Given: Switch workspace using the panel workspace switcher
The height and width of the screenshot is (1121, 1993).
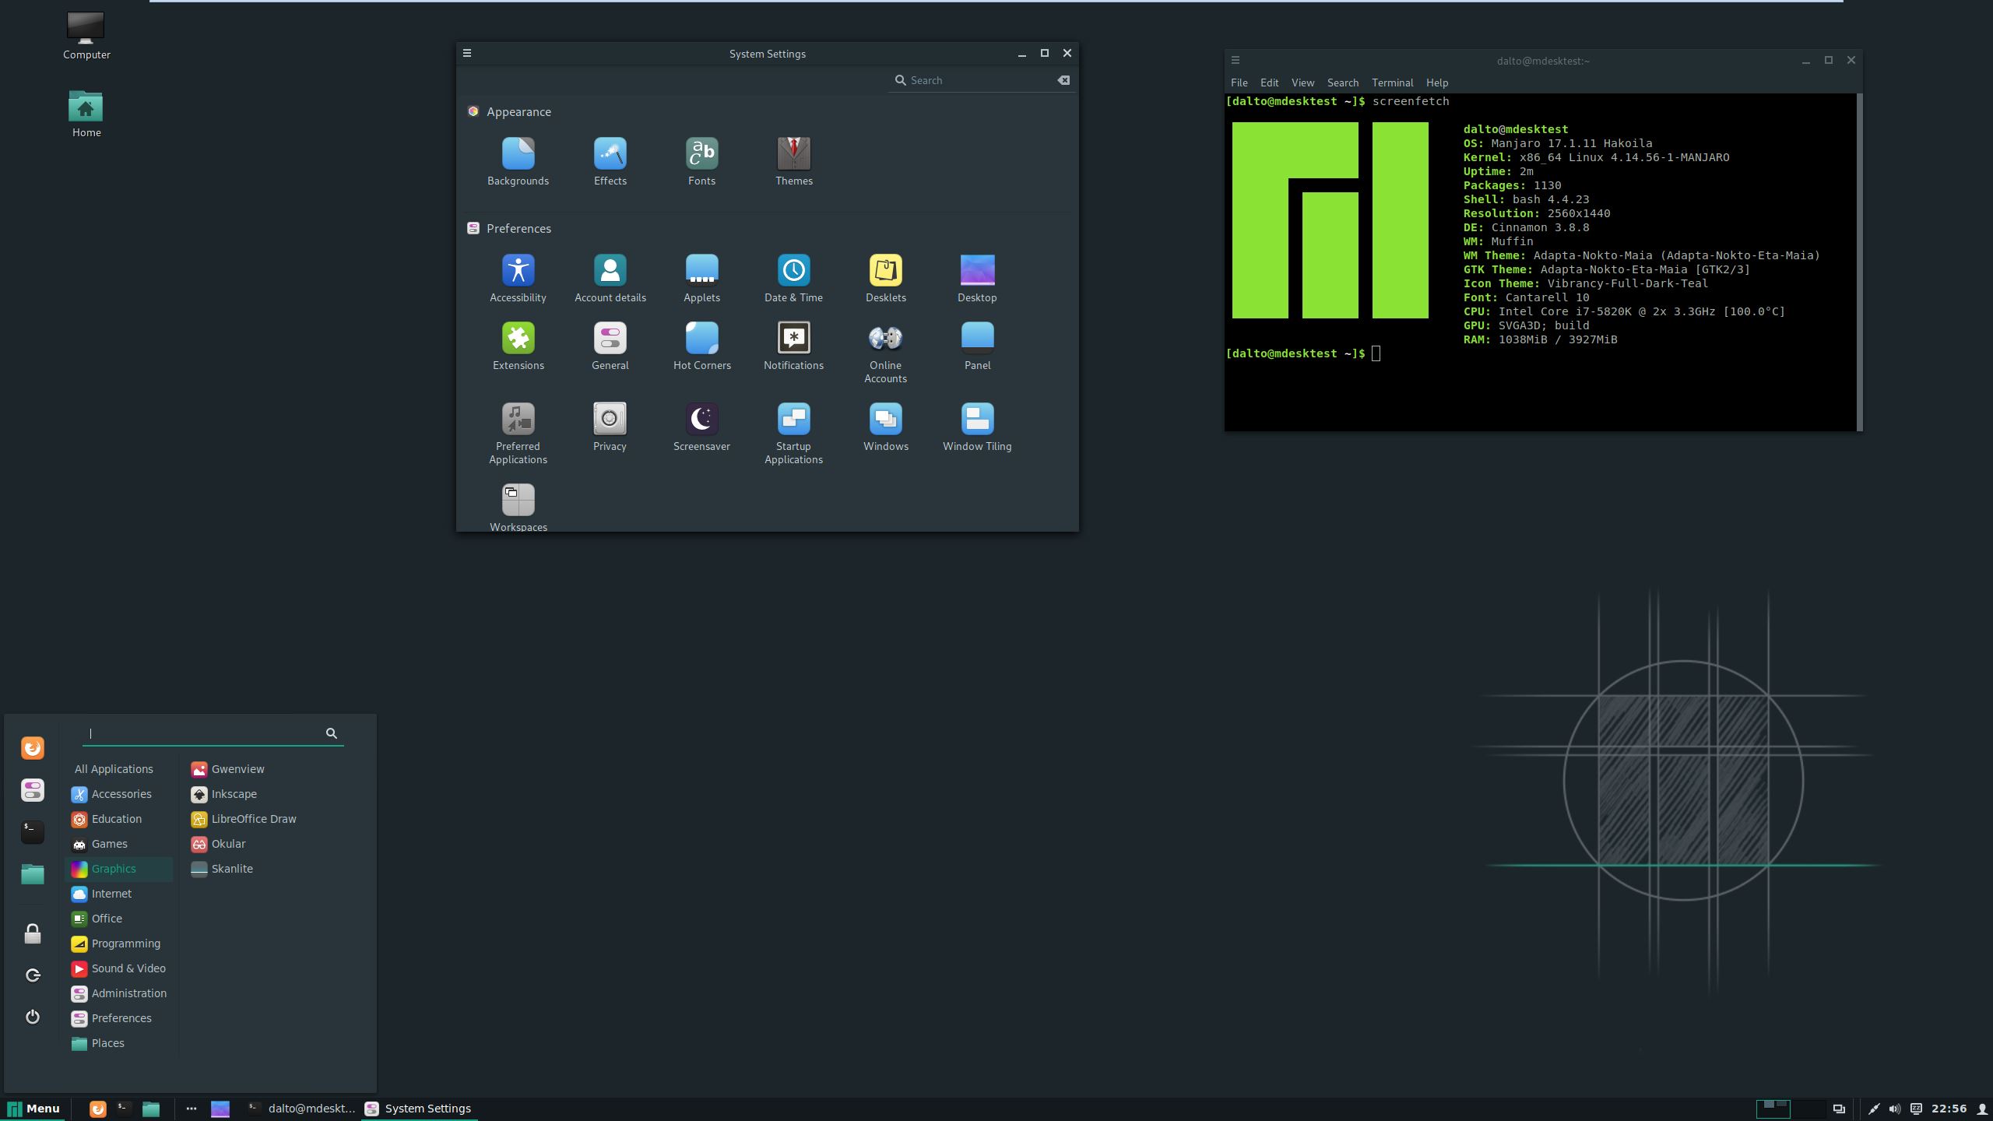Looking at the screenshot, I should click(x=1808, y=1109).
